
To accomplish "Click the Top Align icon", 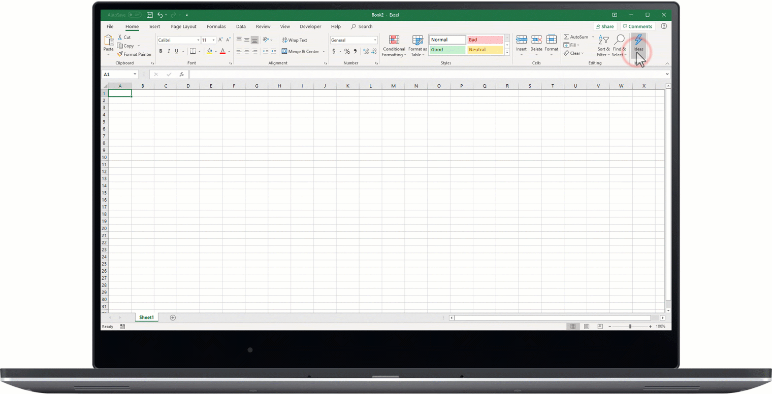I will tap(239, 40).
